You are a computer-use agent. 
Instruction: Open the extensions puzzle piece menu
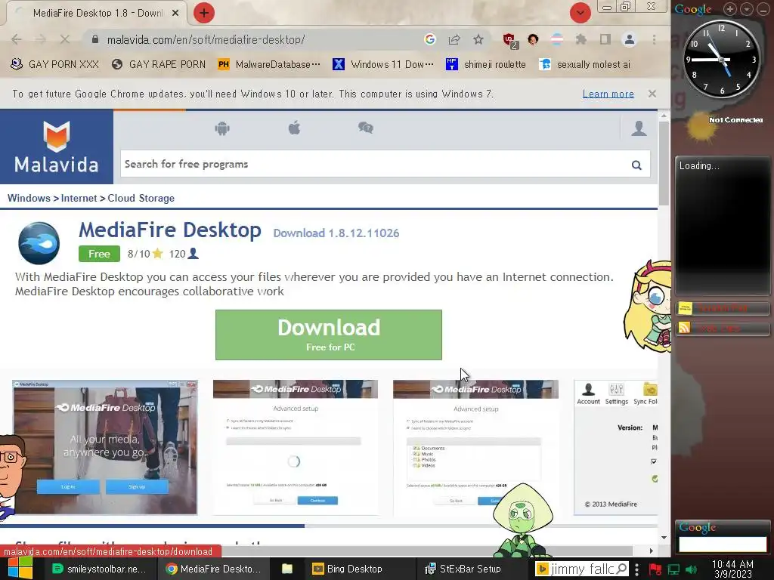pyautogui.click(x=581, y=39)
